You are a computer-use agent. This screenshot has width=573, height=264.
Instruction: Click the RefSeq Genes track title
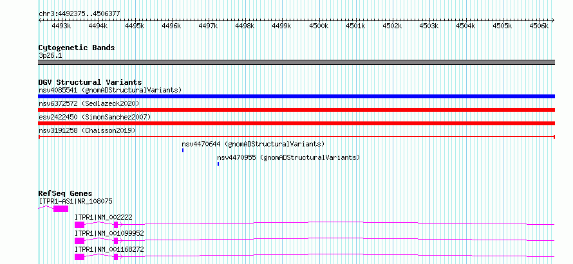pos(66,193)
